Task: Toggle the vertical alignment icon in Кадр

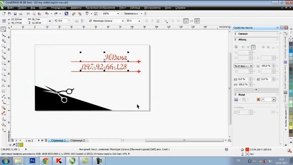Action: [x=236, y=99]
